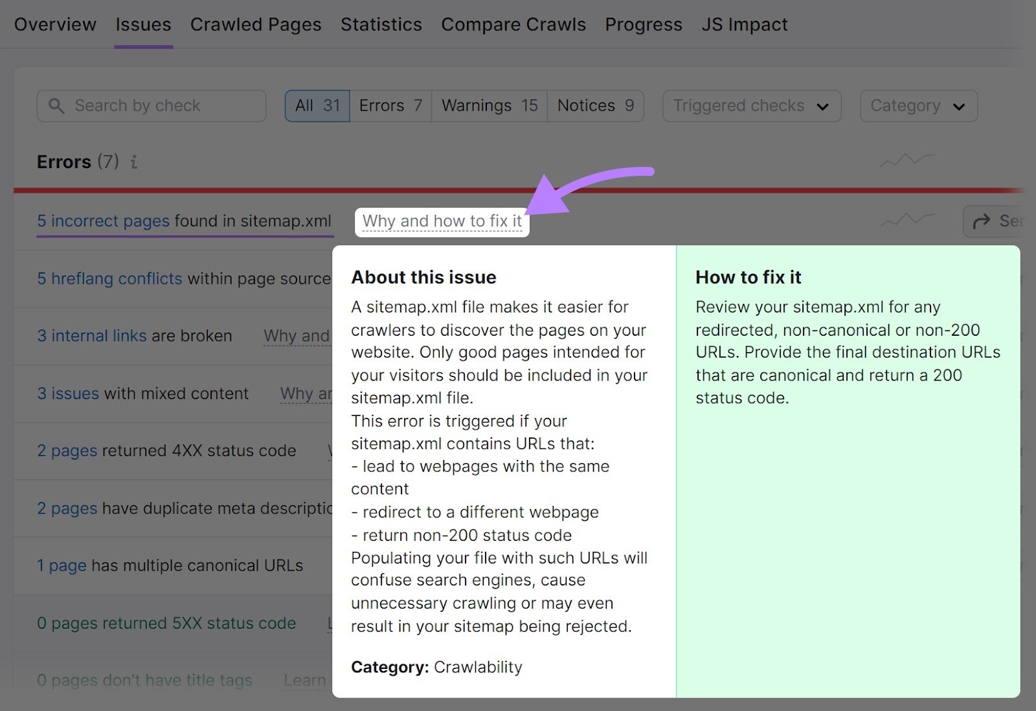Click the magnifier icon in the search field
Viewport: 1036px width, 711px height.
[56, 105]
